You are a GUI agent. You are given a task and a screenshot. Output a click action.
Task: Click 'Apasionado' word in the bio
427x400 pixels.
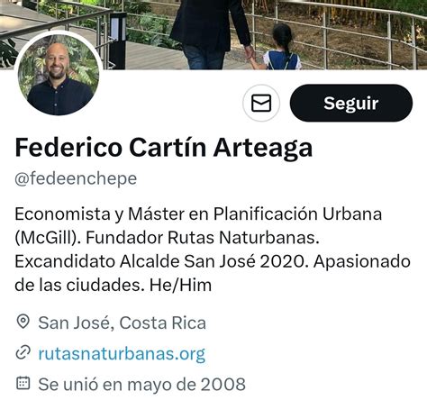(x=362, y=261)
